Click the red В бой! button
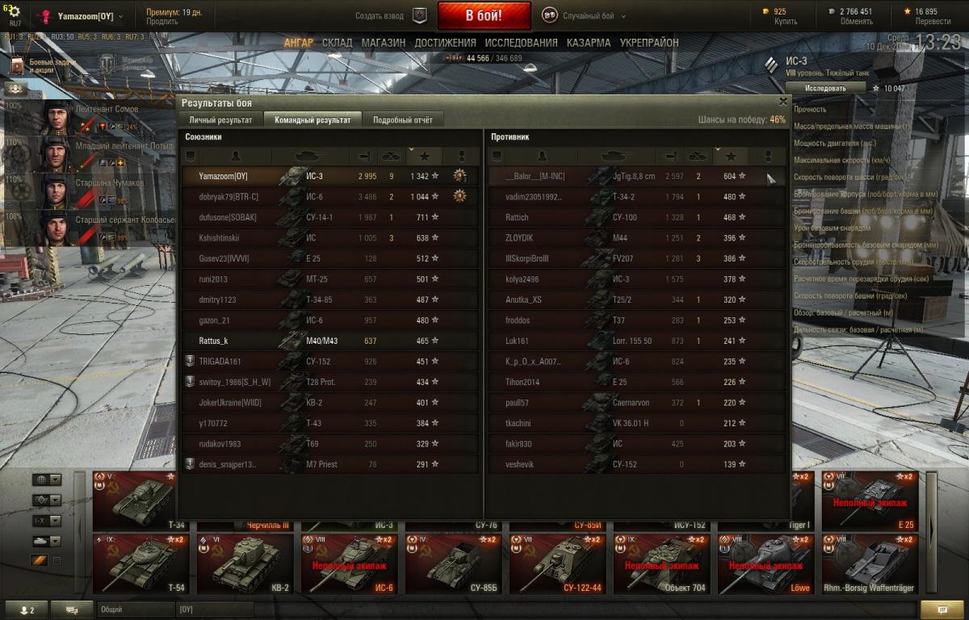 [484, 15]
